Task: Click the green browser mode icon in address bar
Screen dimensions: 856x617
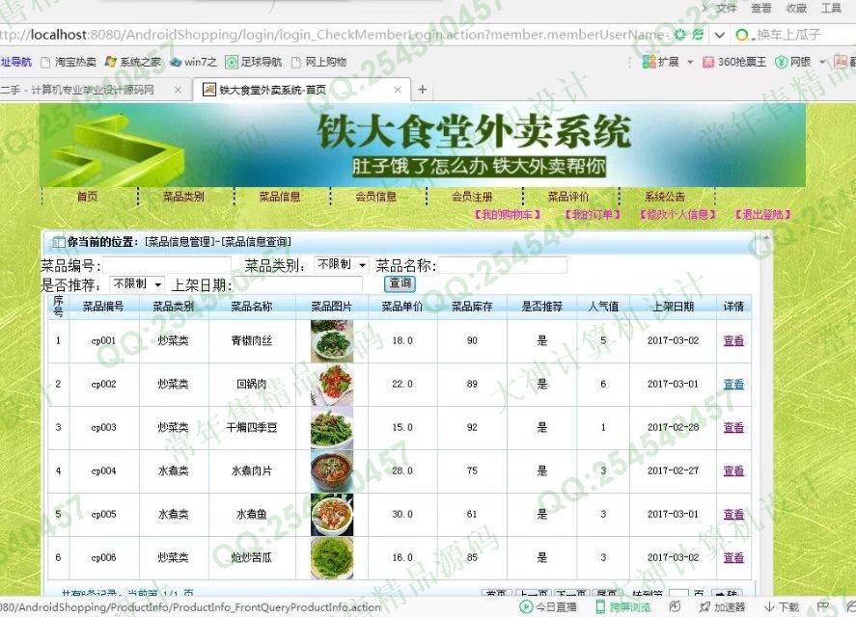Action: 698,35
